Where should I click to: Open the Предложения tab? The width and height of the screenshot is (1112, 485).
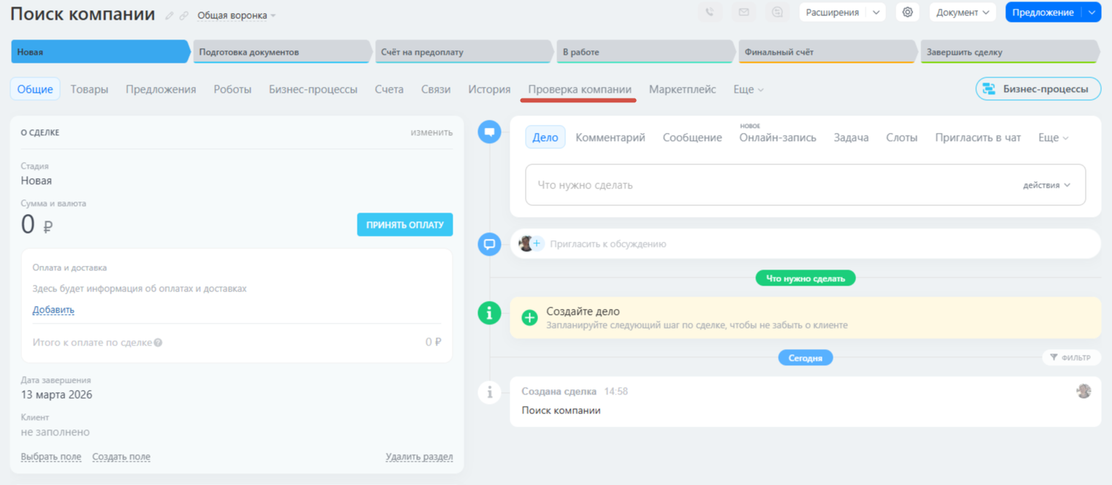click(x=161, y=89)
